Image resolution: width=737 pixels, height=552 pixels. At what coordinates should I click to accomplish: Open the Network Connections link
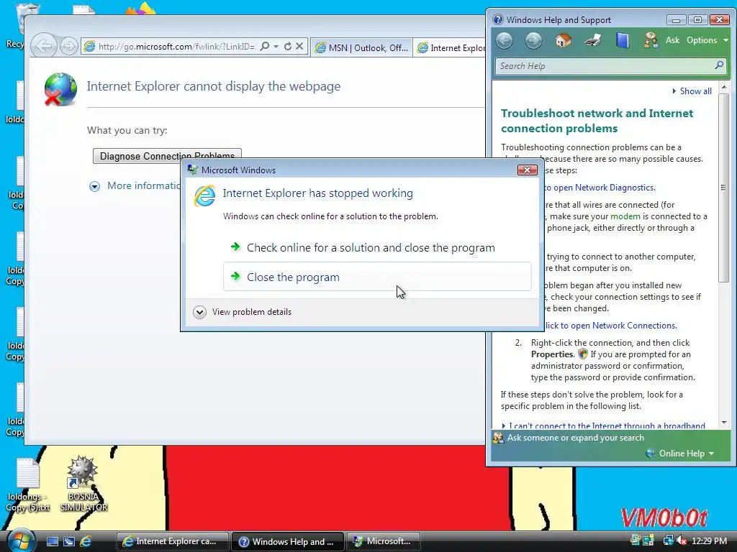click(x=610, y=326)
